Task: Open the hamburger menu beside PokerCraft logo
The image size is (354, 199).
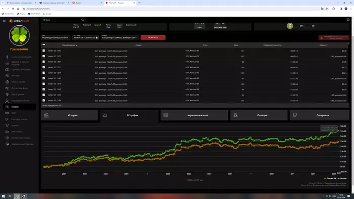Action: (x=4, y=21)
